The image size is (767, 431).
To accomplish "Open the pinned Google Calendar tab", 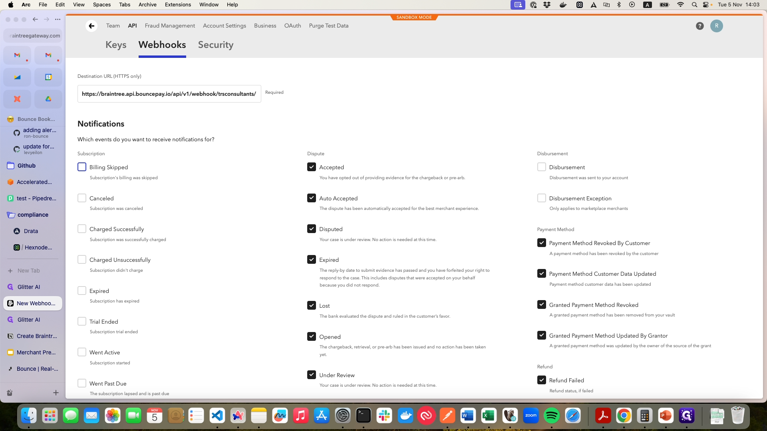I will point(48,77).
